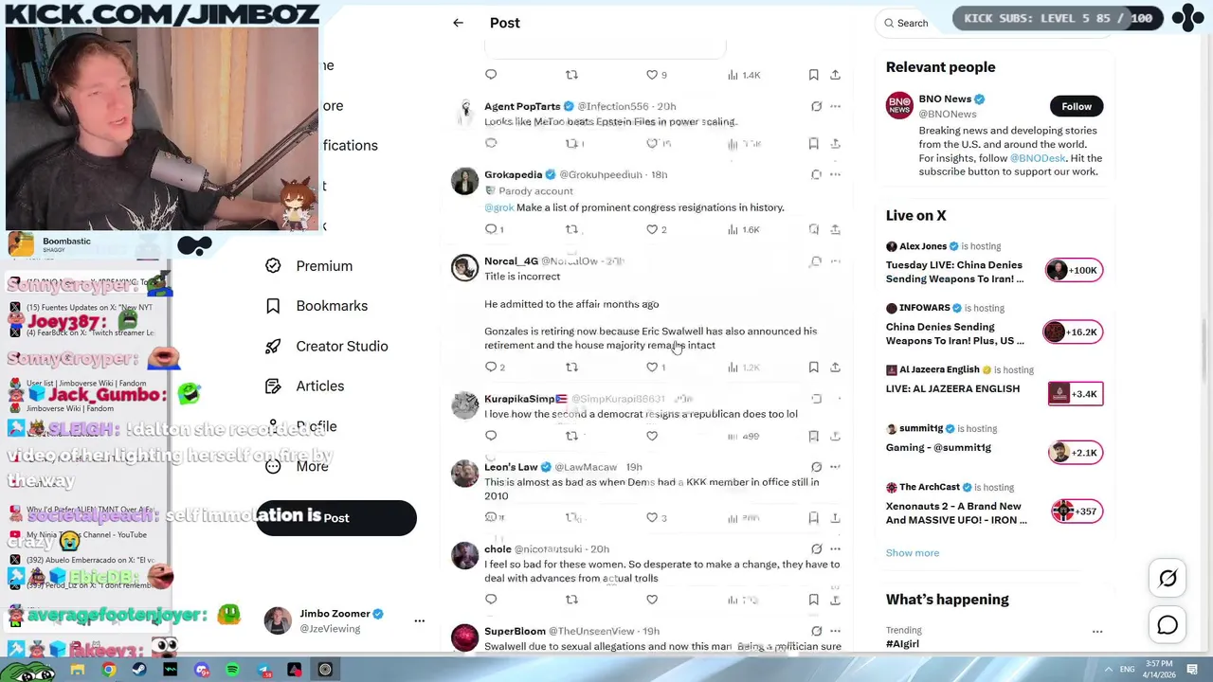Go back using the Post arrow
This screenshot has width=1213, height=682.
458,23
